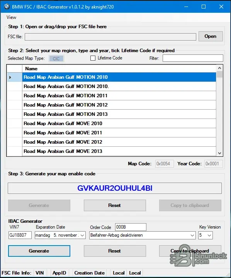Image resolution: width=231 pixels, height=278 pixels.
Task: Click Step 3 Copy to clipboard button
Action: (x=190, y=205)
